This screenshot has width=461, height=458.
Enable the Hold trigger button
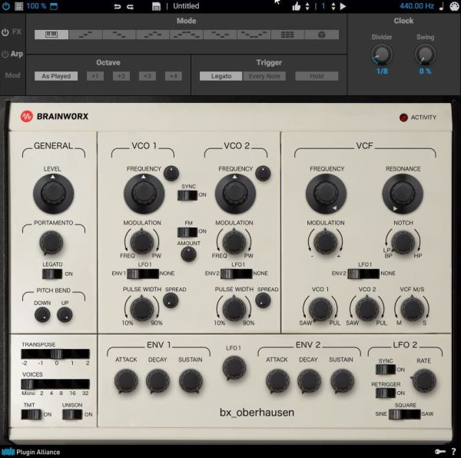coord(317,76)
